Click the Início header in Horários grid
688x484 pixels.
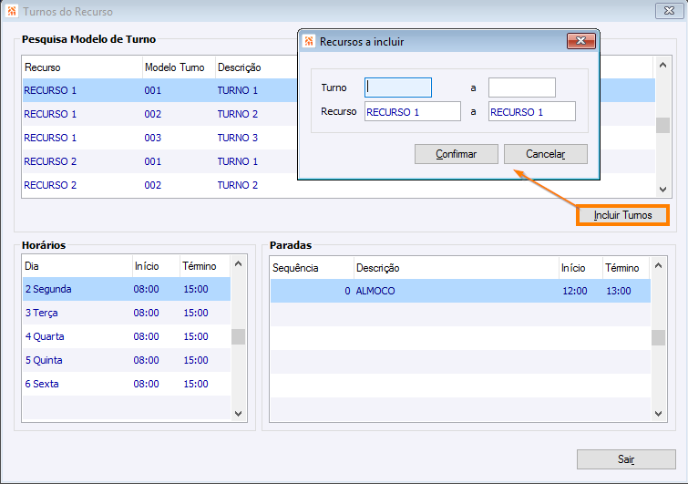coord(156,266)
